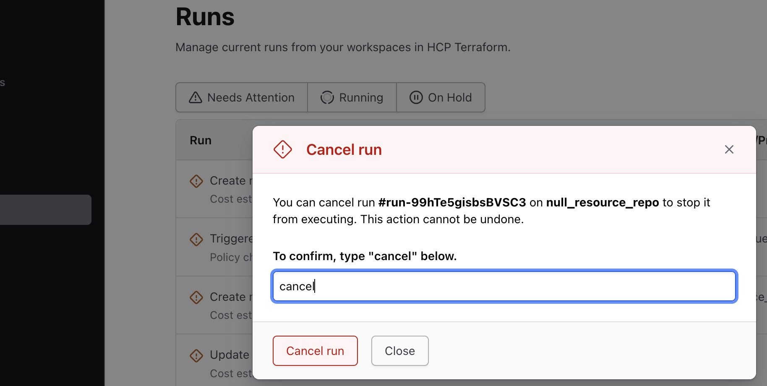Screen dimensions: 767x386
Task: Select the highlighted sidebar item
Action: [x=45, y=209]
